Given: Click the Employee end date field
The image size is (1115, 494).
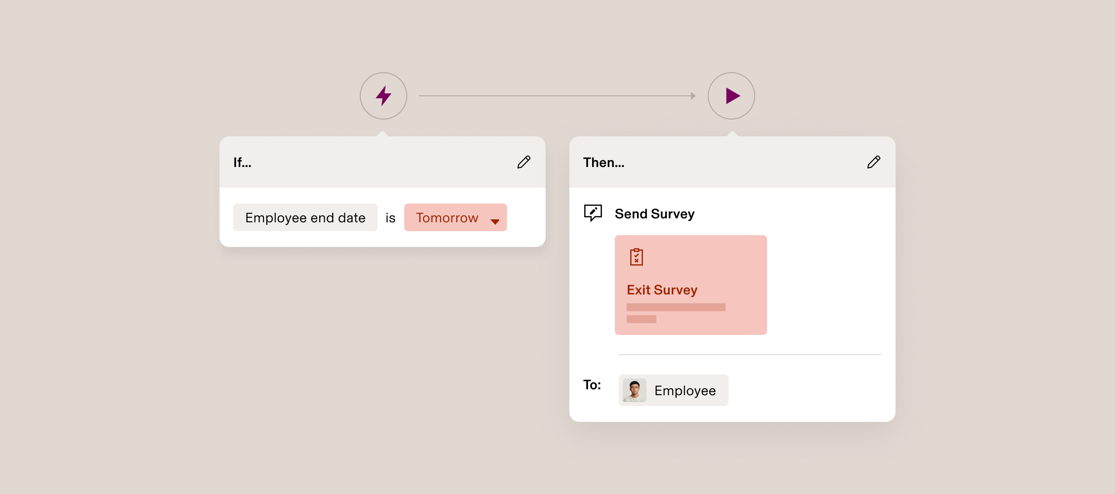Looking at the screenshot, I should coord(305,217).
